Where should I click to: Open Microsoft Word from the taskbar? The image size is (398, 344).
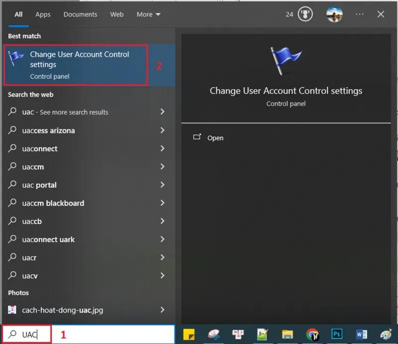362,334
